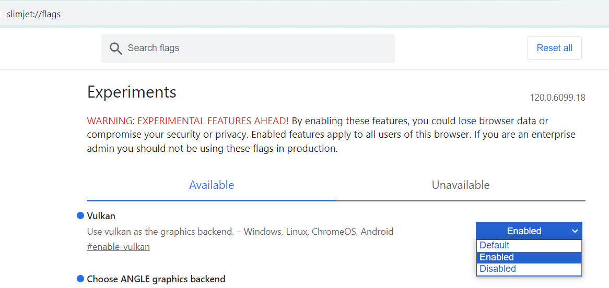Viewport: 609px width, 288px height.
Task: Click the Vulkan flag title
Action: click(101, 215)
